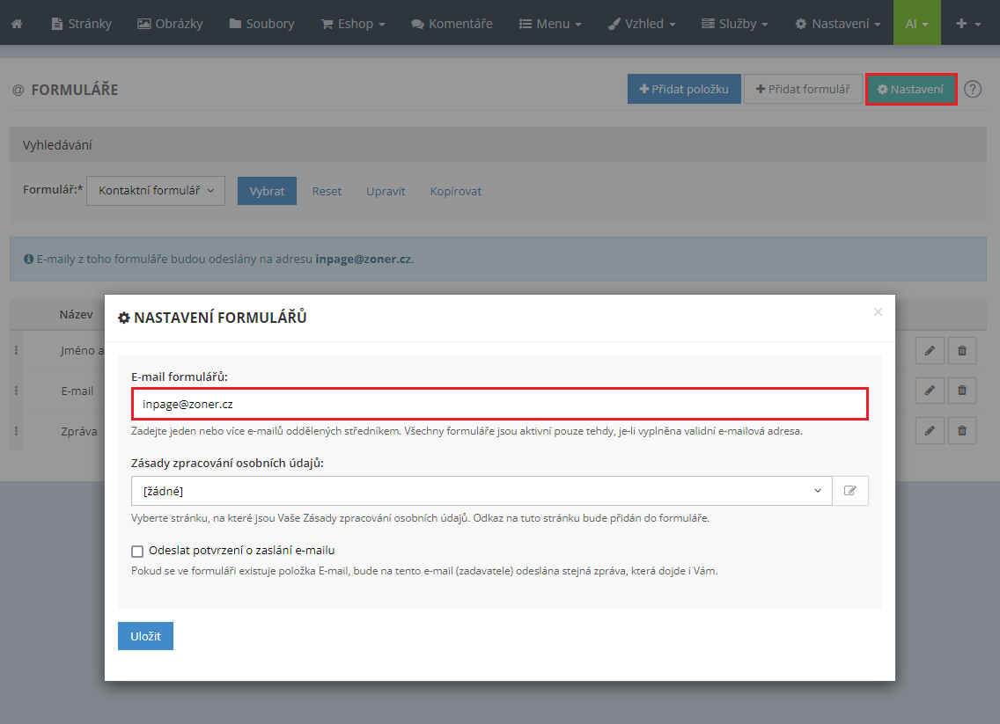Viewport: 1000px width, 724px height.
Task: Click trash delete icon for Jméno row
Action: (x=961, y=351)
